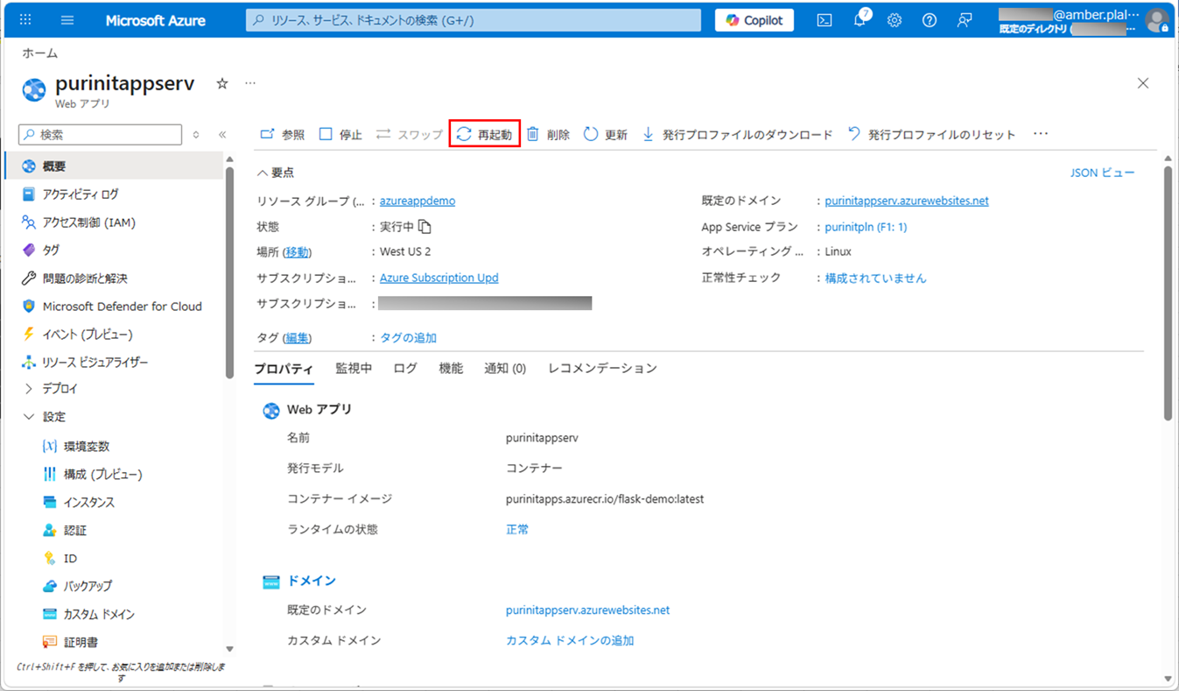1179x691 pixels.
Task: Open the notifications bell
Action: (x=859, y=19)
